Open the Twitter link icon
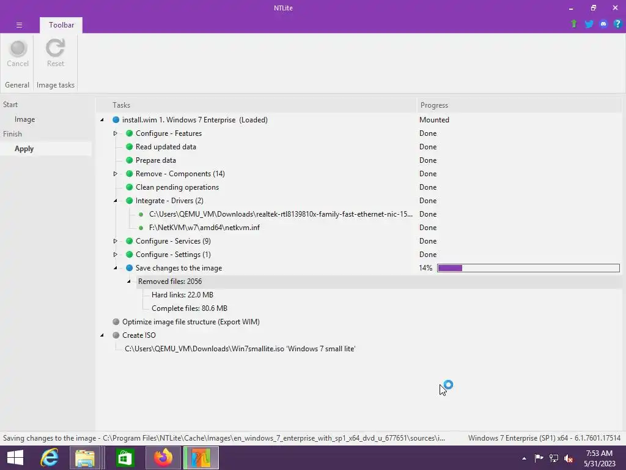Screen dimensions: 626x470 (x=589, y=24)
